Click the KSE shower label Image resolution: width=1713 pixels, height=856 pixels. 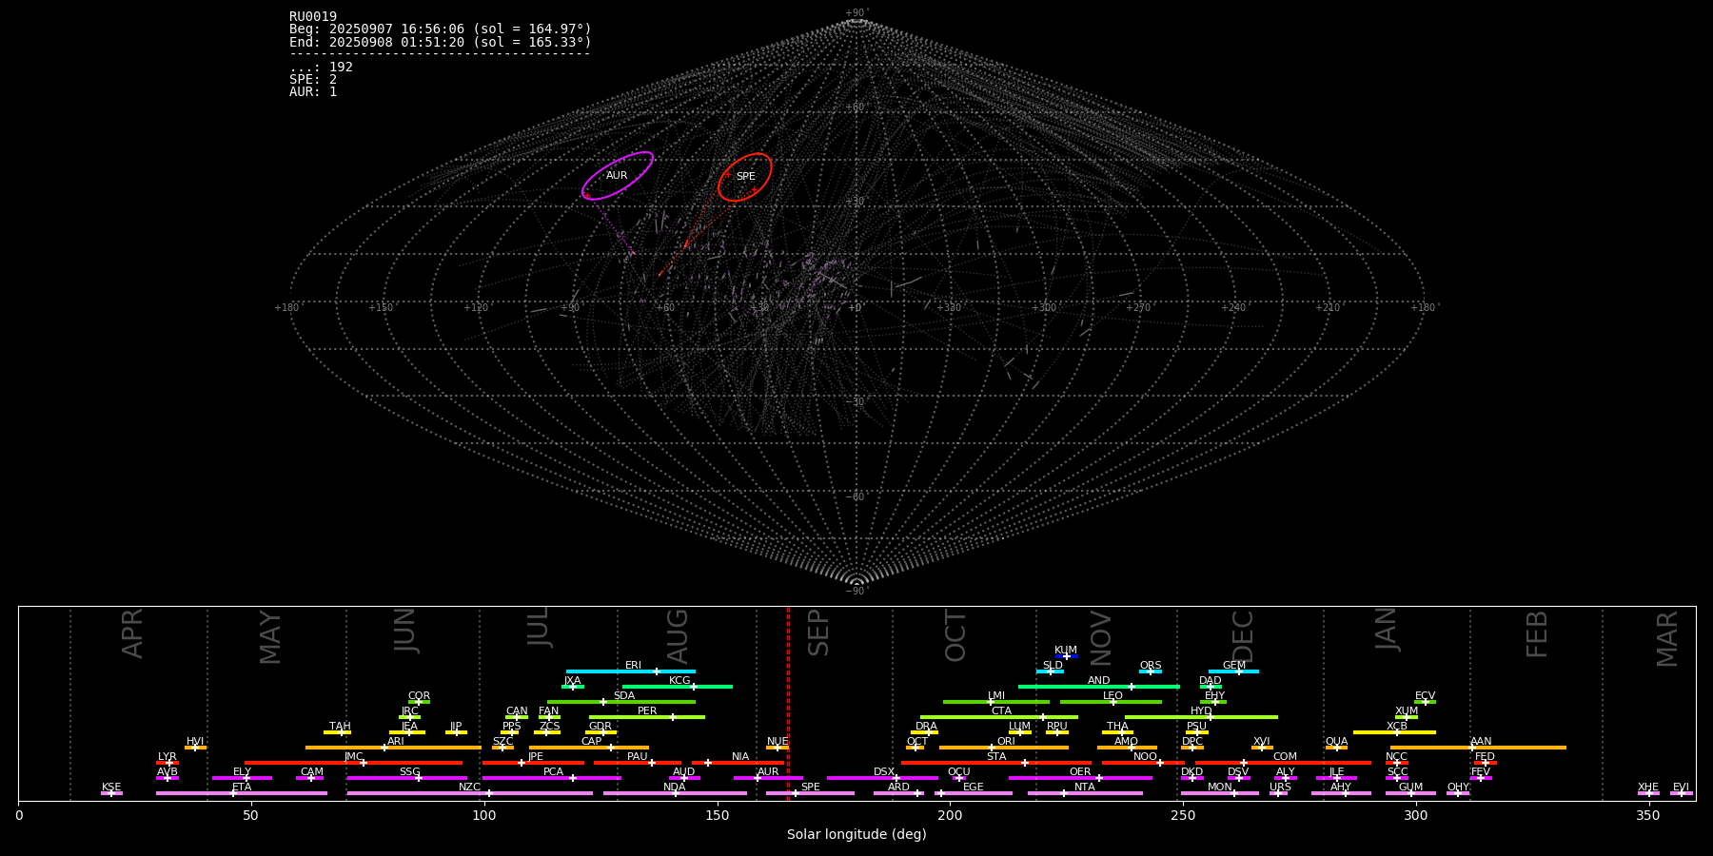(111, 788)
